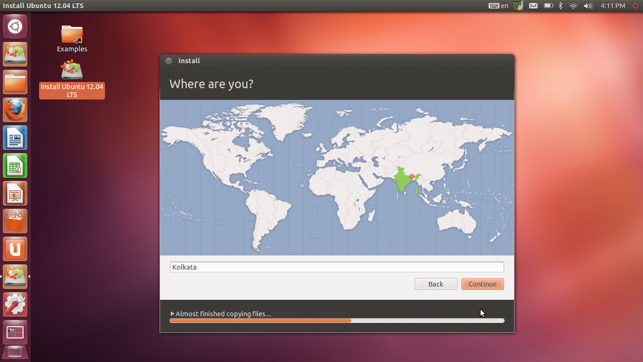This screenshot has width=643, height=362.
Task: Start LibreOffice Impress from the dock
Action: coord(15,193)
